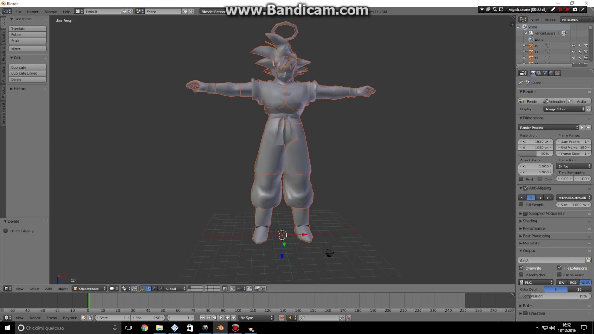Open the PNG file format dropdown
Screen dimensions: 594x334
click(x=536, y=283)
